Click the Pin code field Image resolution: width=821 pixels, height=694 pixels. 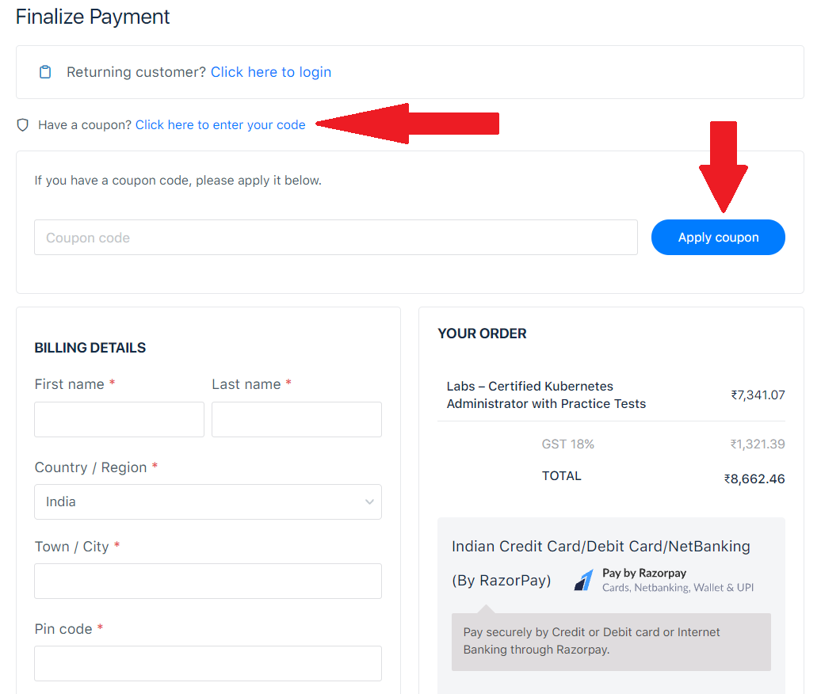pyautogui.click(x=208, y=663)
